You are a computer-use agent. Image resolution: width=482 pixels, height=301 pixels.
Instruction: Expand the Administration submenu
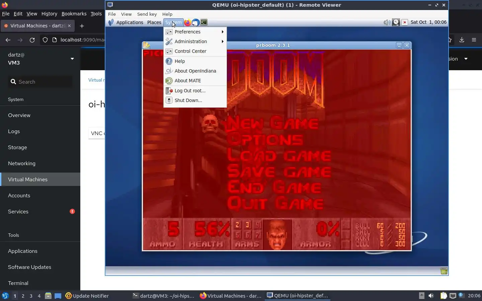pyautogui.click(x=195, y=41)
